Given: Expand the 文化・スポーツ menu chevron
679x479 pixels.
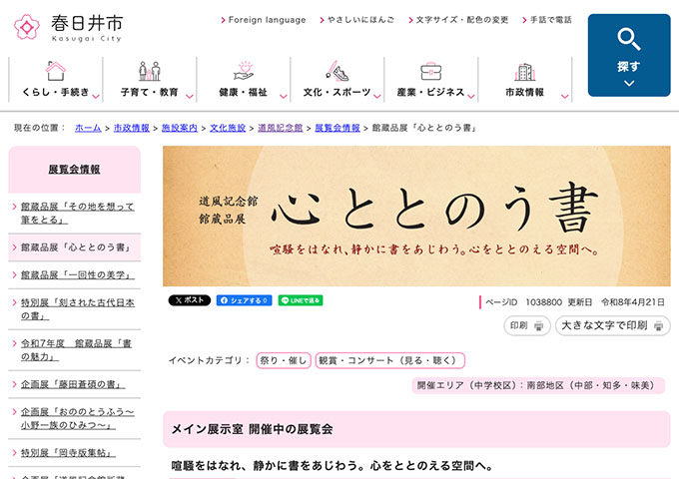Looking at the screenshot, I should (x=377, y=96).
